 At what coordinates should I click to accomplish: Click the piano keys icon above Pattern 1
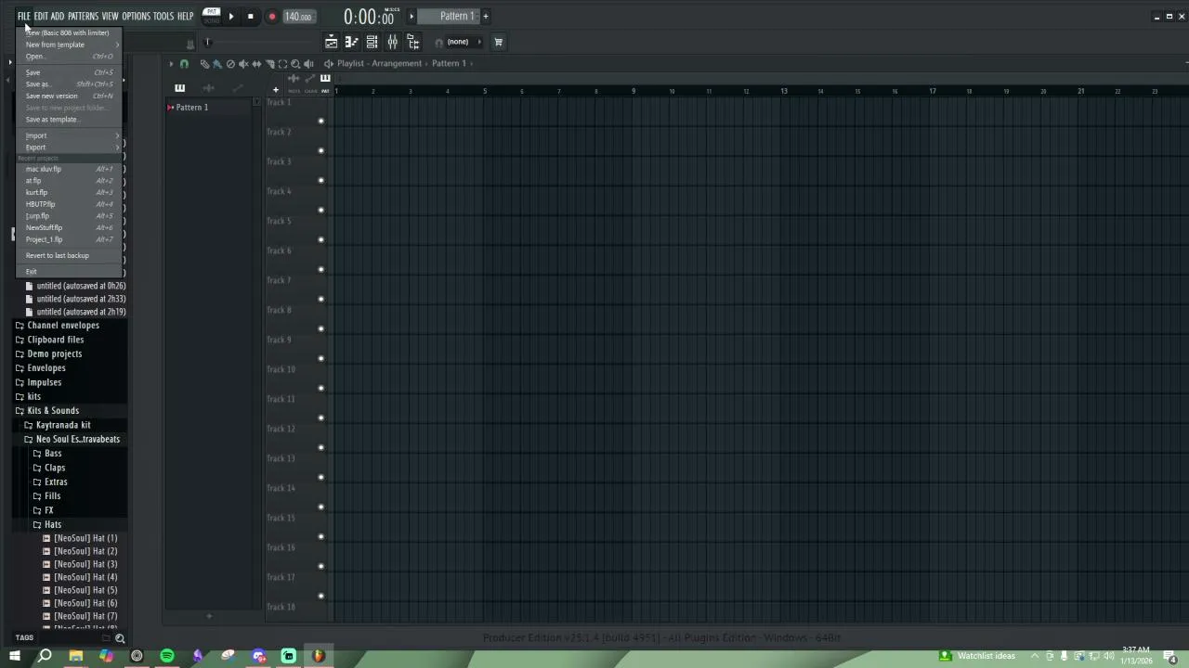click(179, 88)
